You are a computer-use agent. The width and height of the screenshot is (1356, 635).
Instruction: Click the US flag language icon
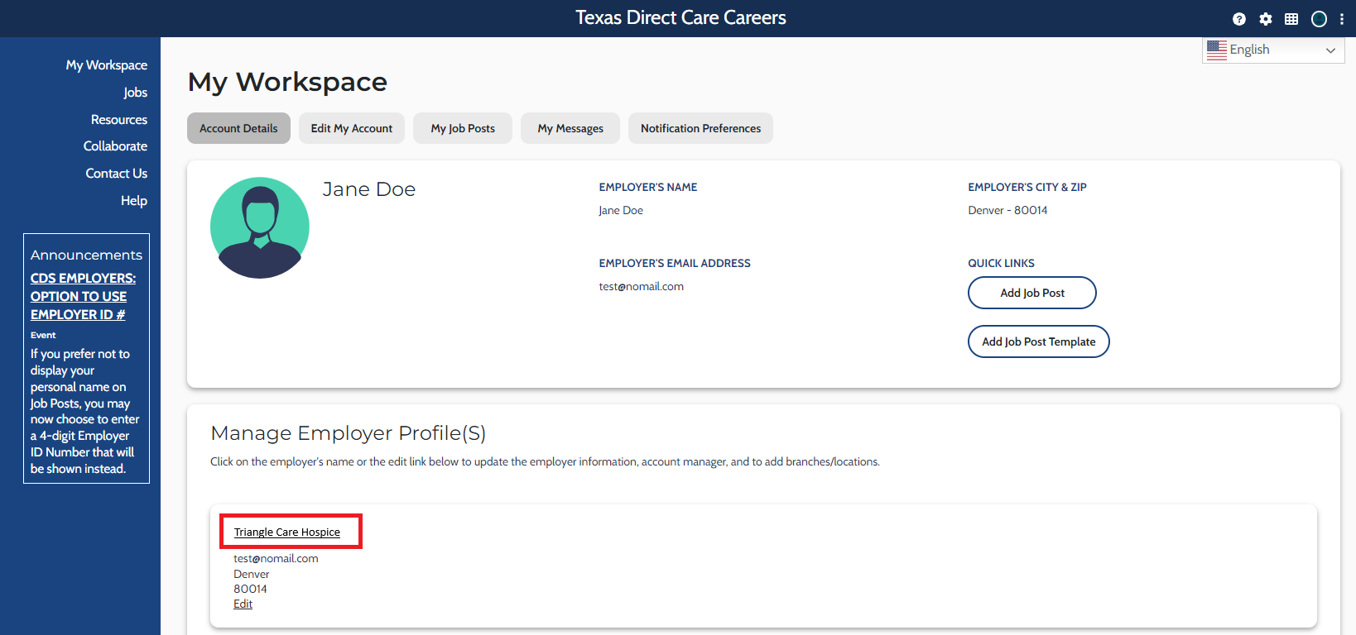click(x=1217, y=50)
